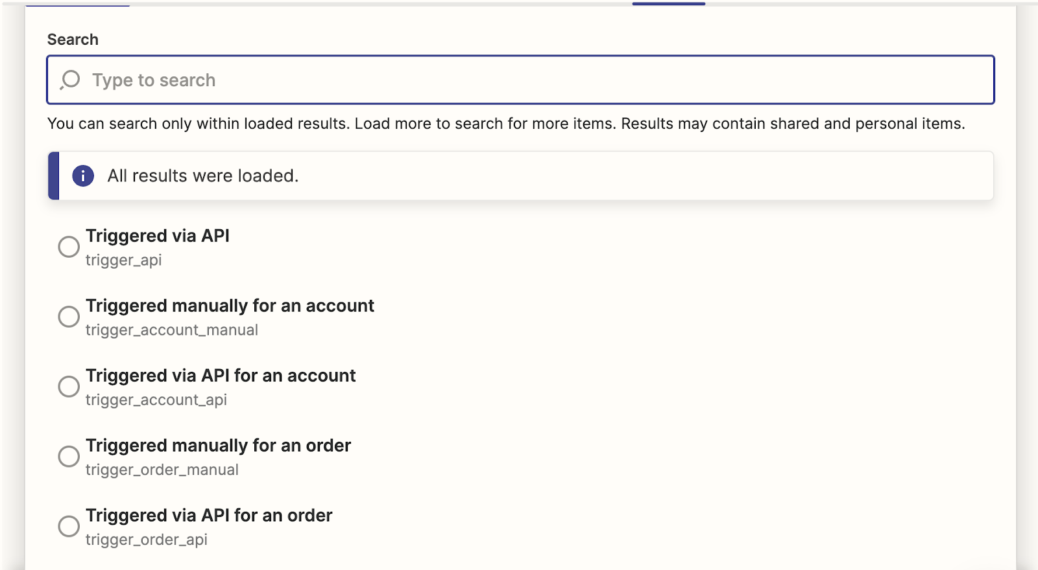Pick 'Triggered manually for an order' radio button
This screenshot has width=1038, height=570.
(x=69, y=457)
